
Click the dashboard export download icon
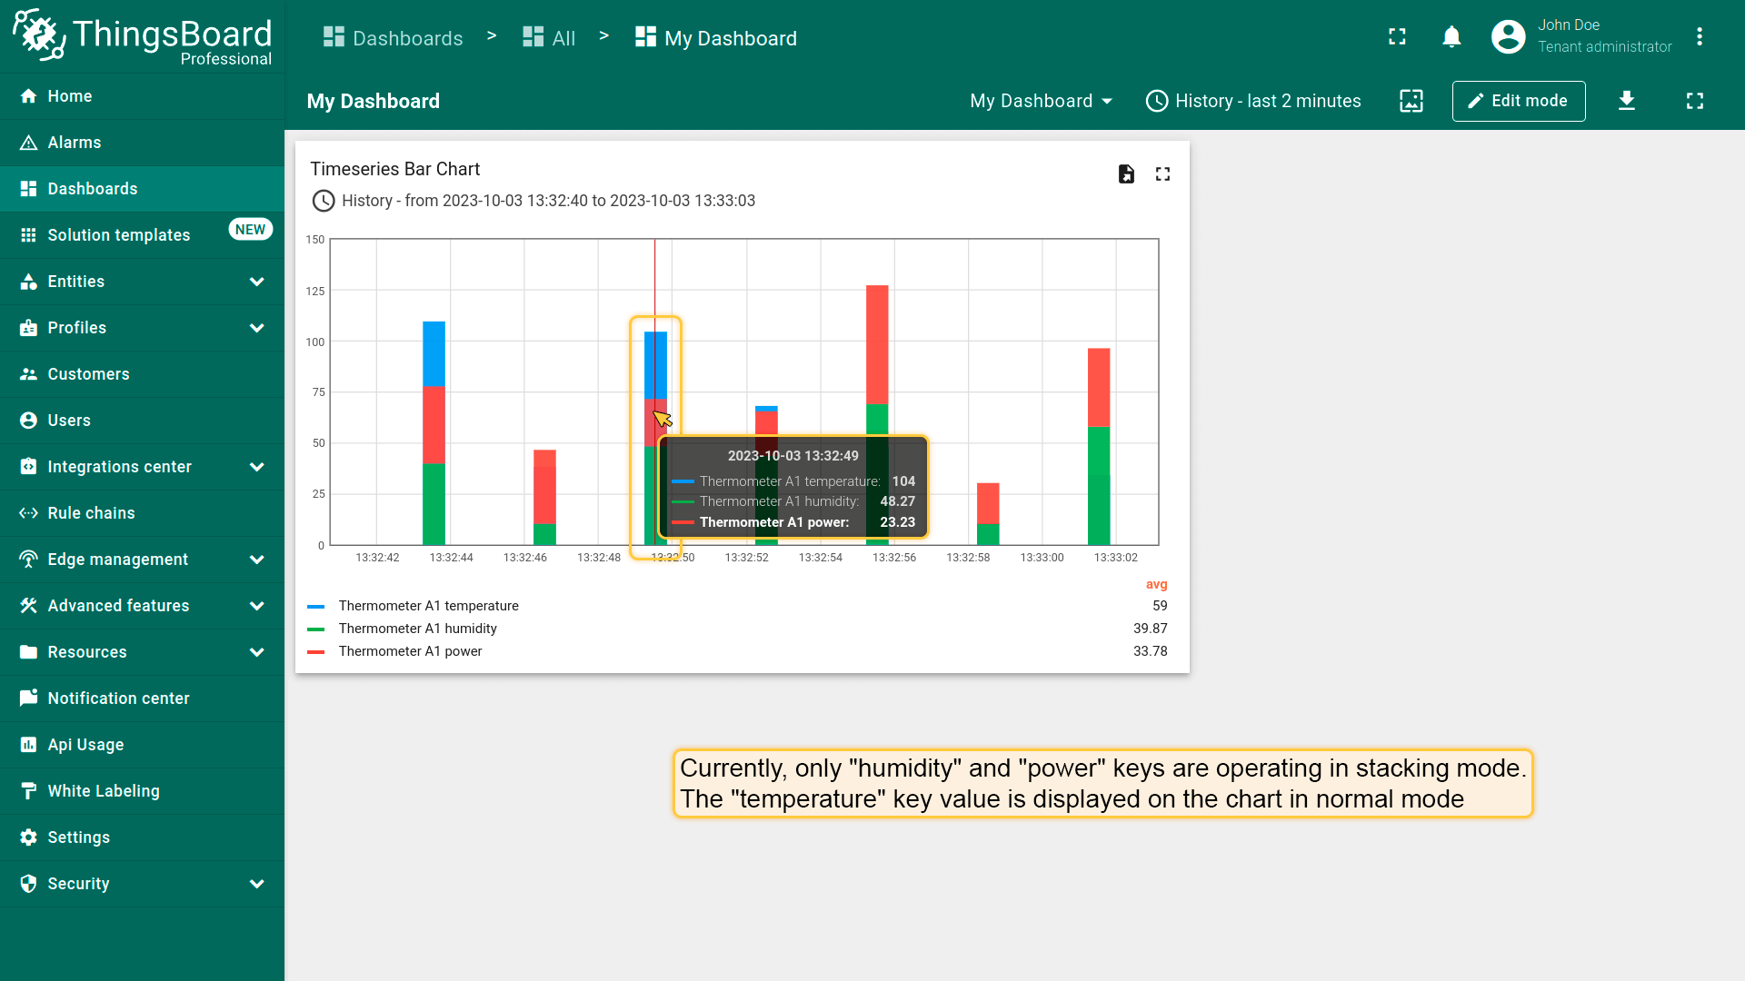(x=1626, y=101)
